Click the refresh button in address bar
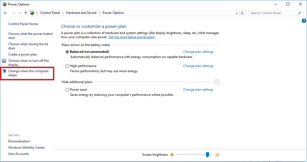The height and width of the screenshot is (162, 307). pos(242,13)
